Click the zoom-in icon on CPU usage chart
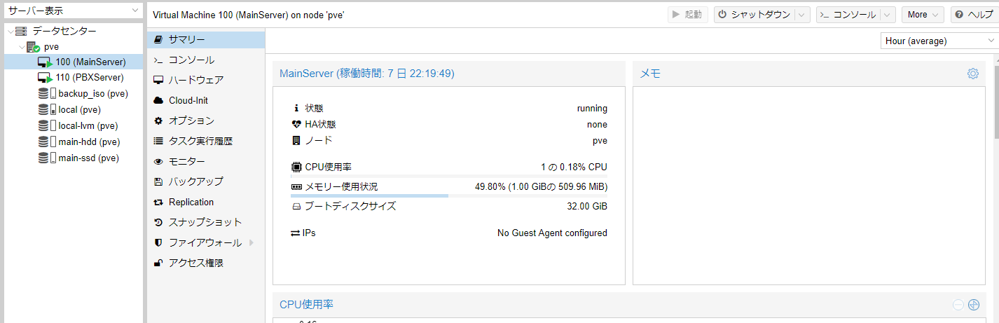999x323 pixels. tap(973, 304)
